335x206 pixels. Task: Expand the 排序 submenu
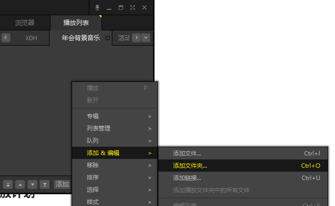tap(115, 178)
